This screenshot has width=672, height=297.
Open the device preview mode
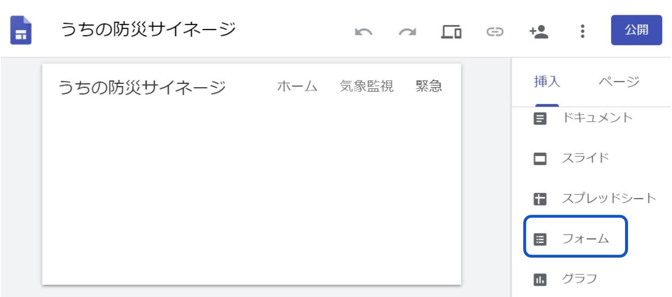pos(451,32)
